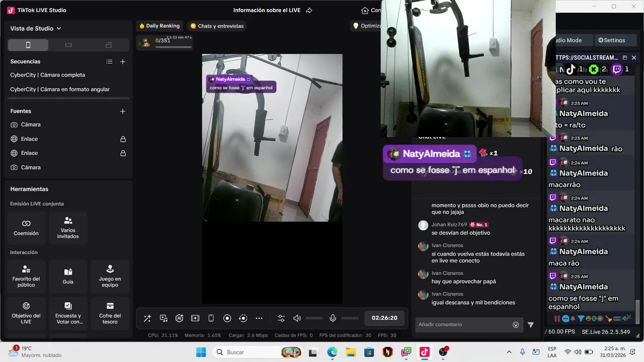Select the landscape layout tab
The width and height of the screenshot is (644, 362).
pyautogui.click(x=68, y=45)
